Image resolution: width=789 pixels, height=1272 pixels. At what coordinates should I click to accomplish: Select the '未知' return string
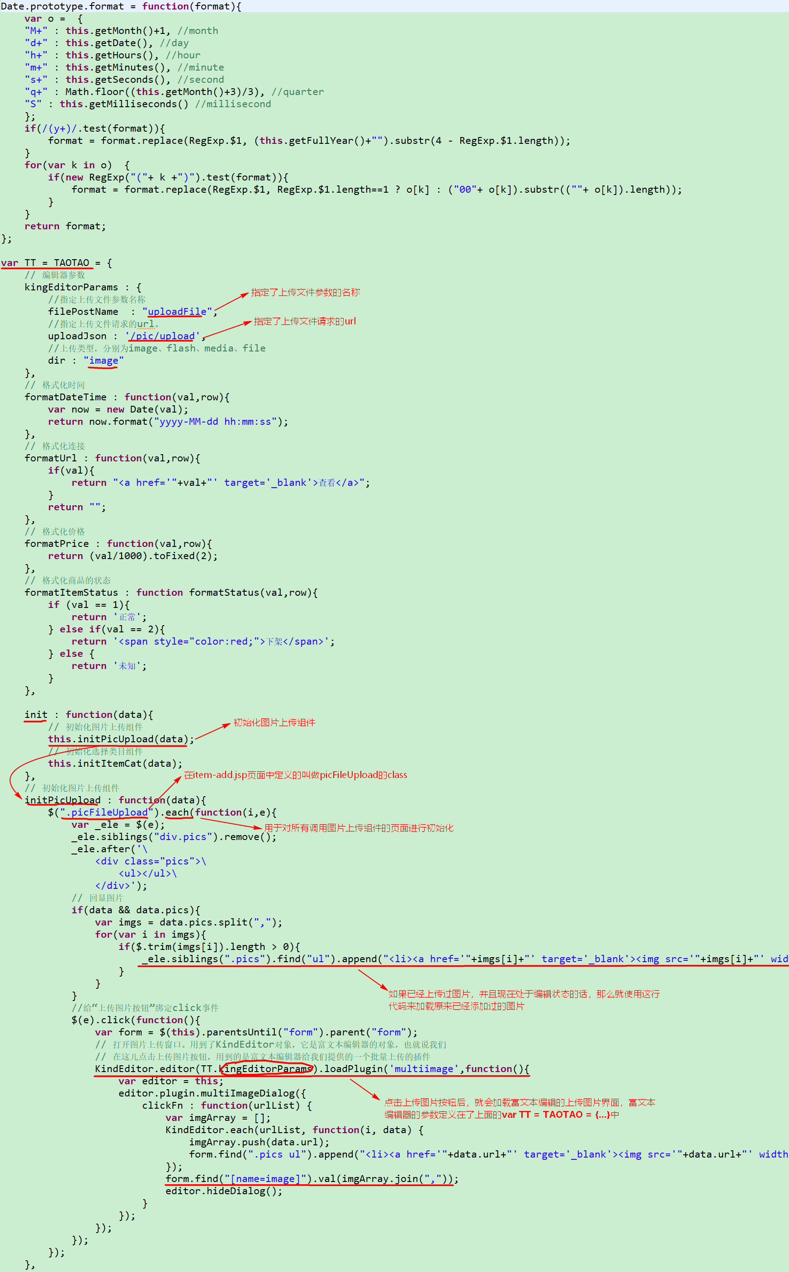[x=128, y=666]
